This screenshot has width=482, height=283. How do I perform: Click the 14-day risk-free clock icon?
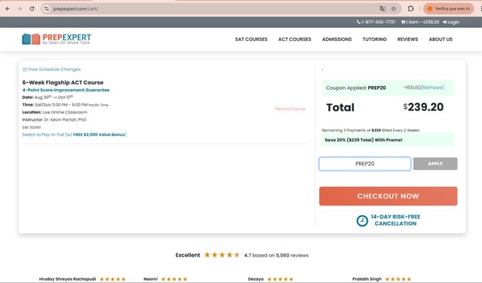pyautogui.click(x=362, y=220)
